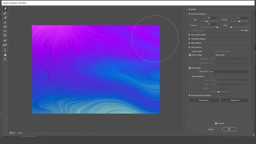Click the zoom in plus button
This screenshot has width=256, height=144.
14,133
